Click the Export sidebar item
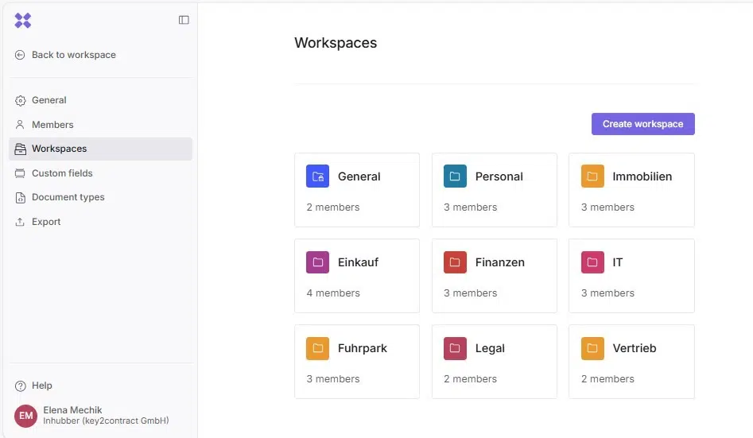Viewport: 753px width, 438px height. (46, 222)
